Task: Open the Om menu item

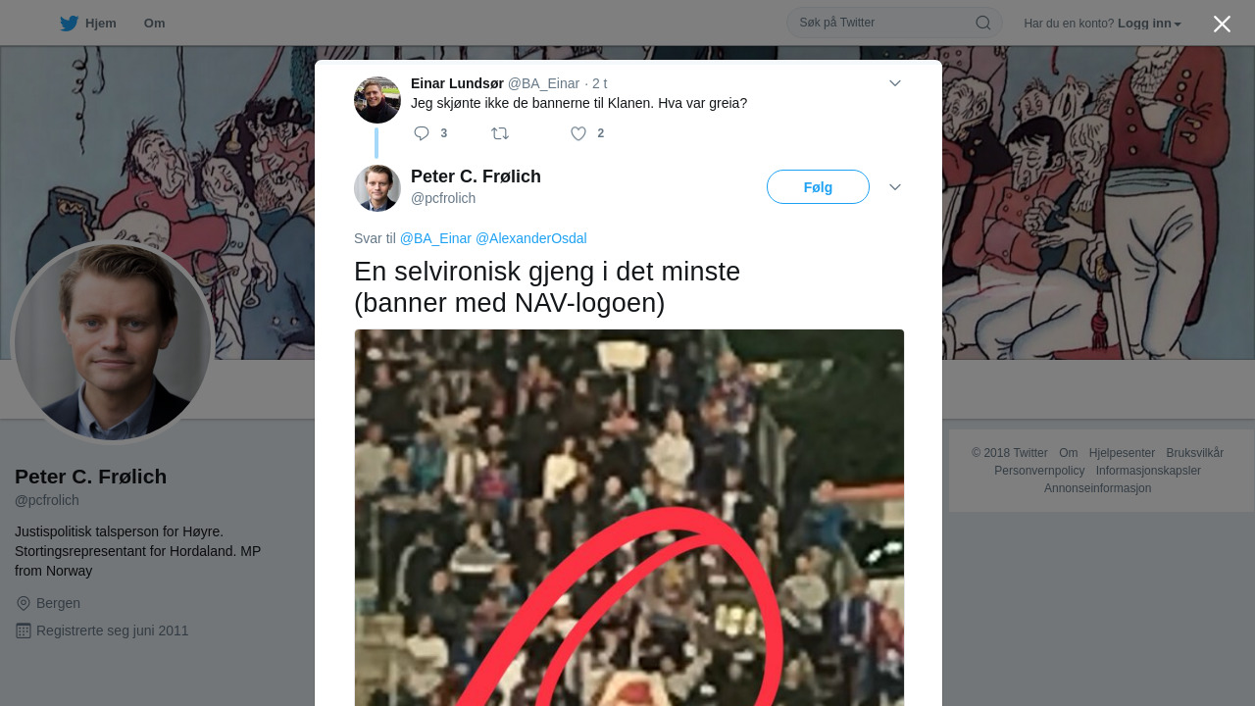Action: (154, 24)
